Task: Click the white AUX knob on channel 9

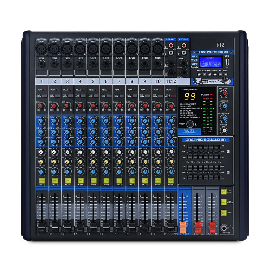Action: click(x=145, y=152)
